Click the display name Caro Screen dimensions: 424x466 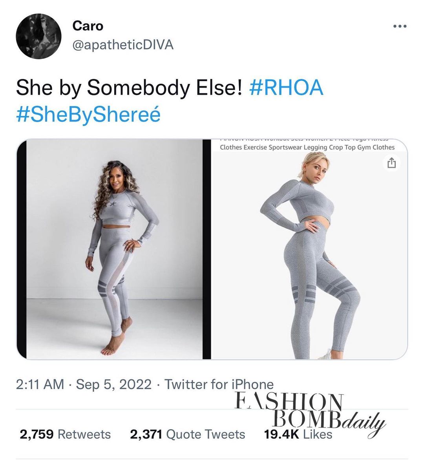[88, 26]
